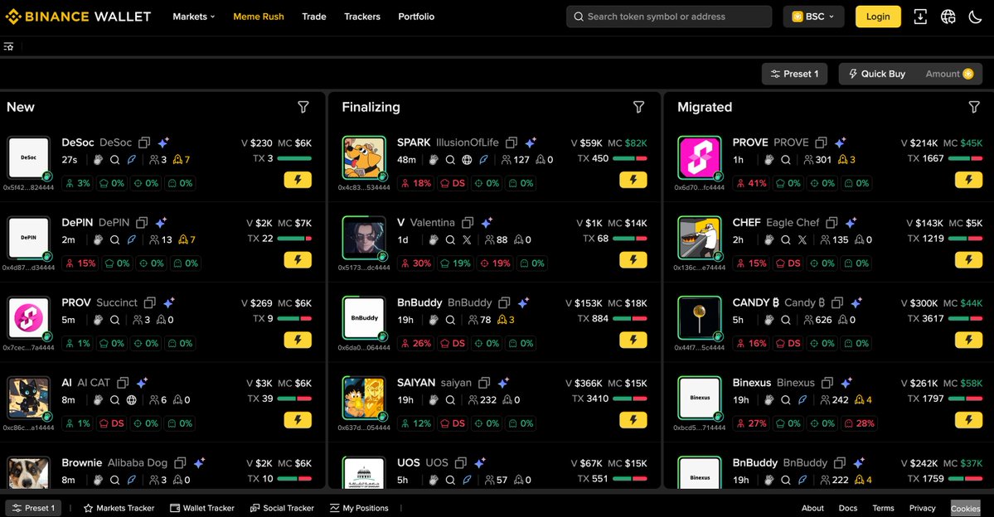This screenshot has width=994, height=517.
Task: Copy PROVE token address icon
Action: tap(821, 143)
